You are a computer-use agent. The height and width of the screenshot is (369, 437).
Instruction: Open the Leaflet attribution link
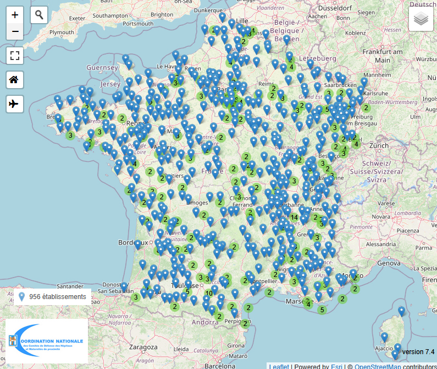click(279, 366)
